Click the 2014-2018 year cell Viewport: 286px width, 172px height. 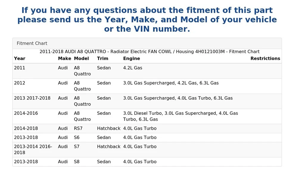click(26, 128)
